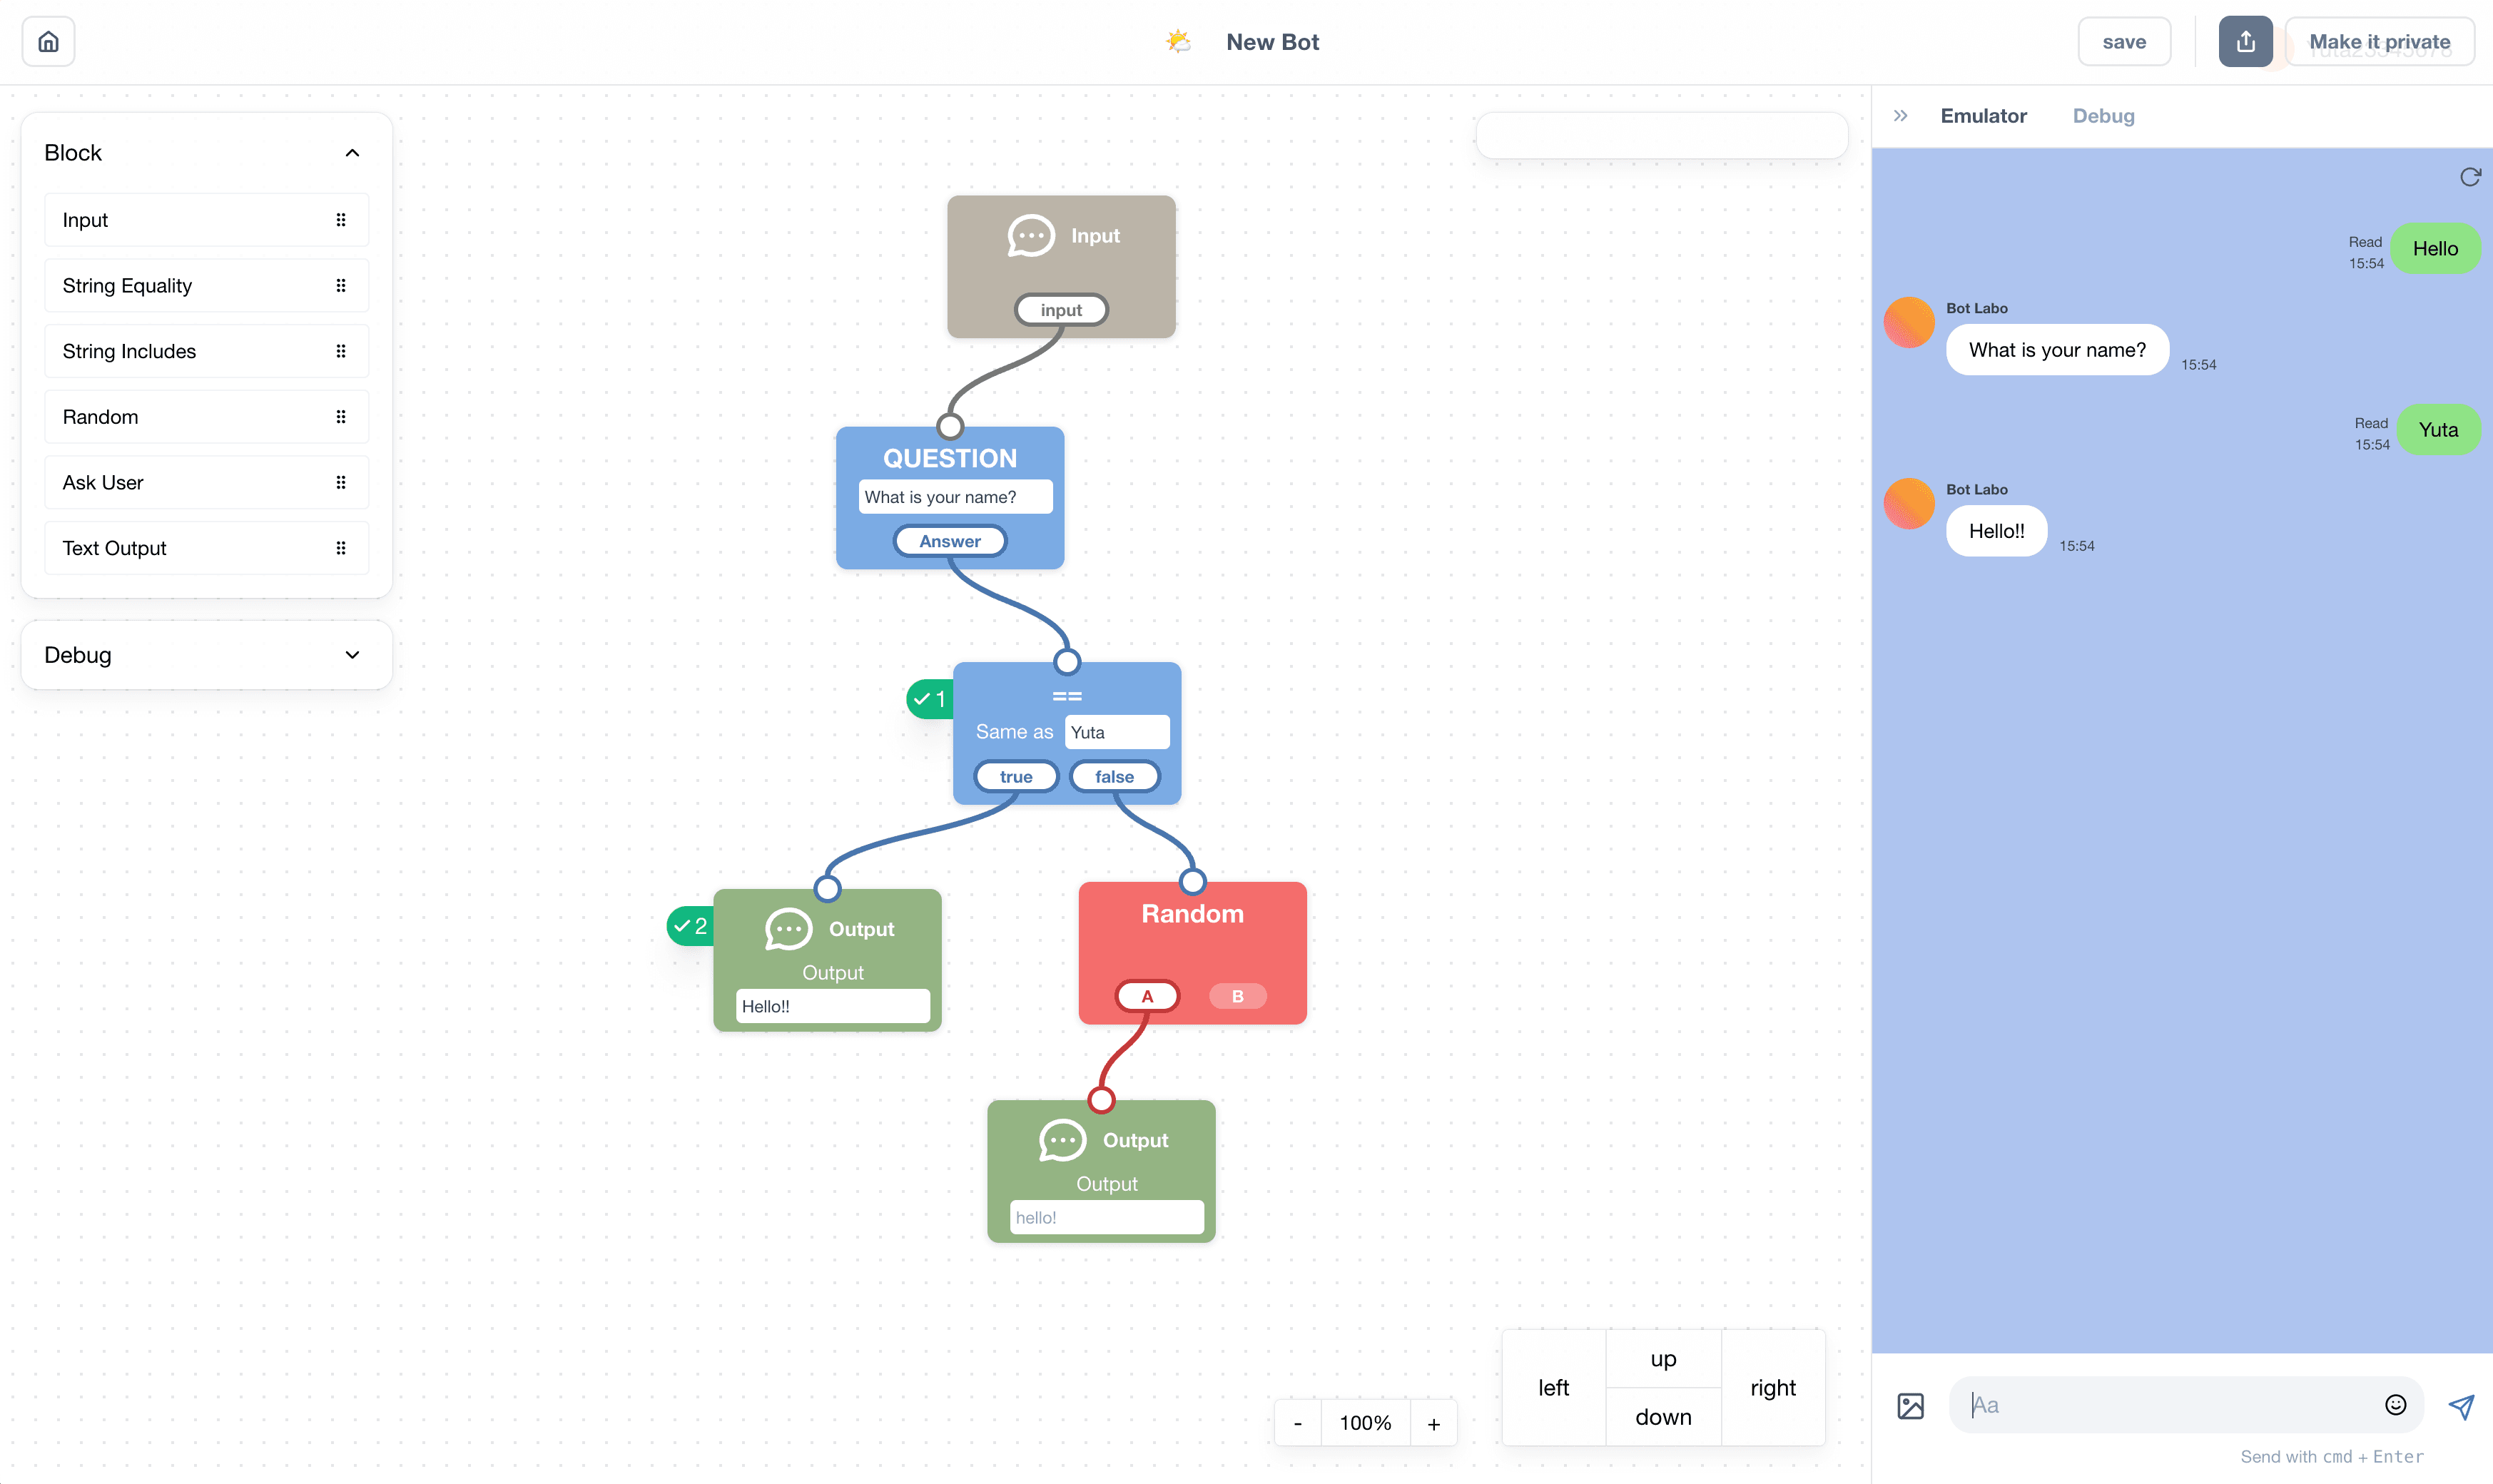Click the Same as Yuta text field

click(x=1116, y=732)
